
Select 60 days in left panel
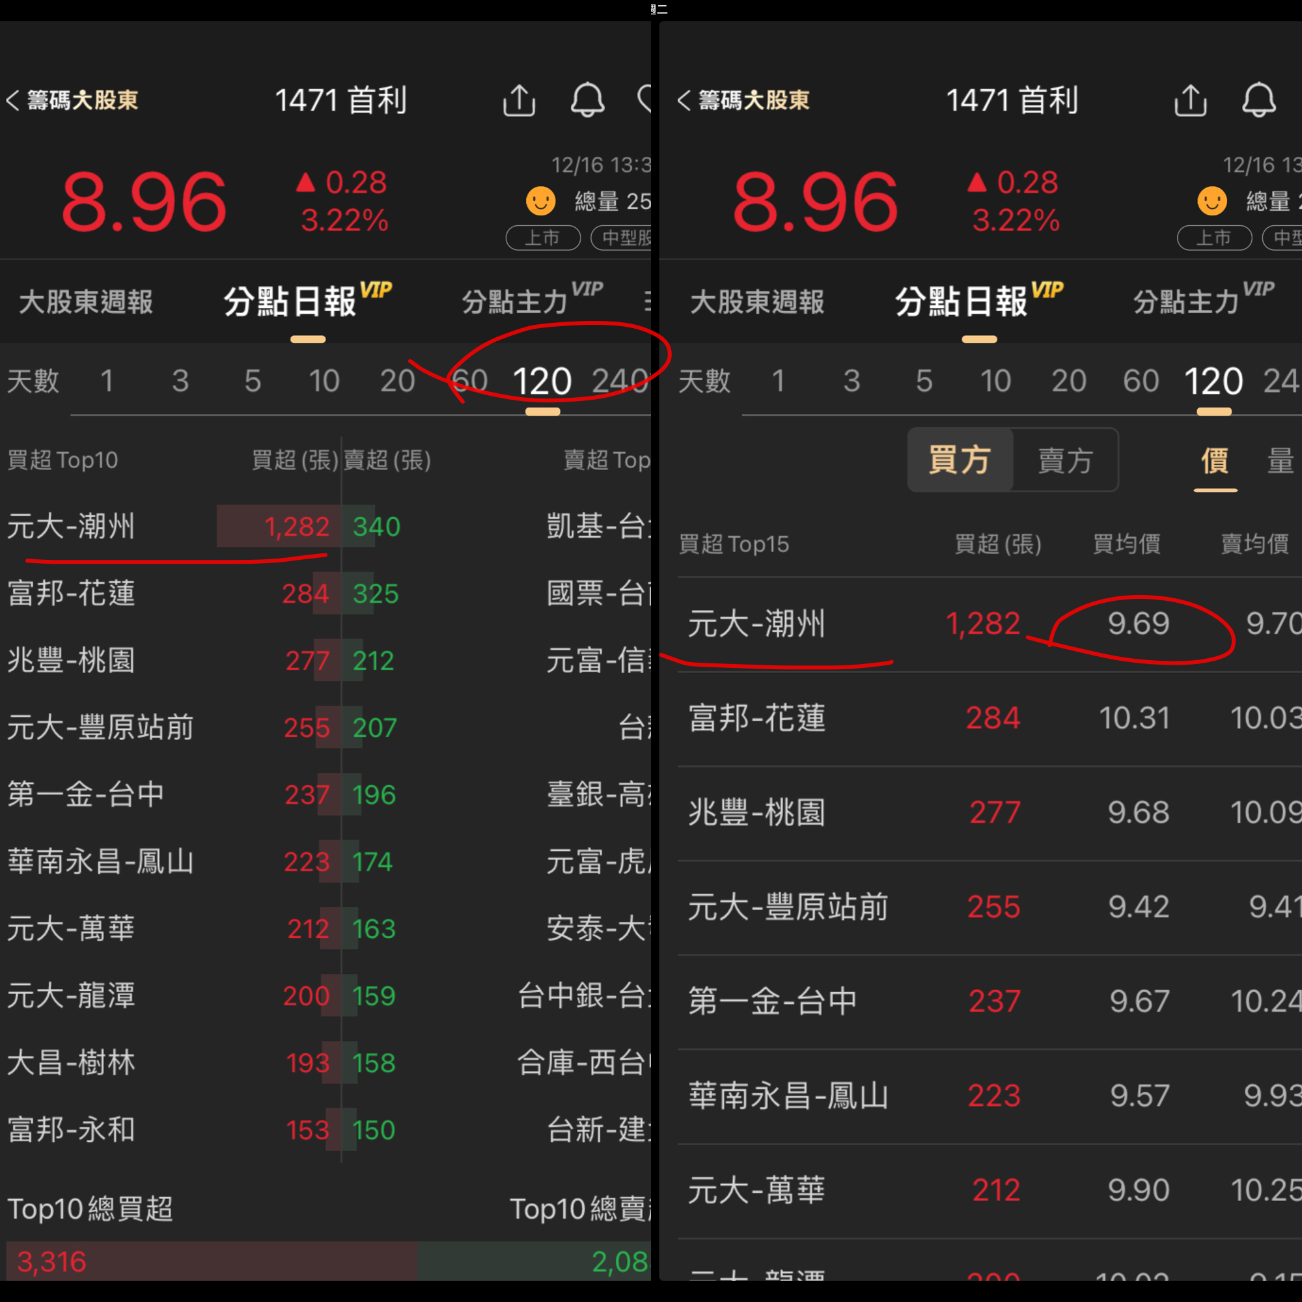469,381
